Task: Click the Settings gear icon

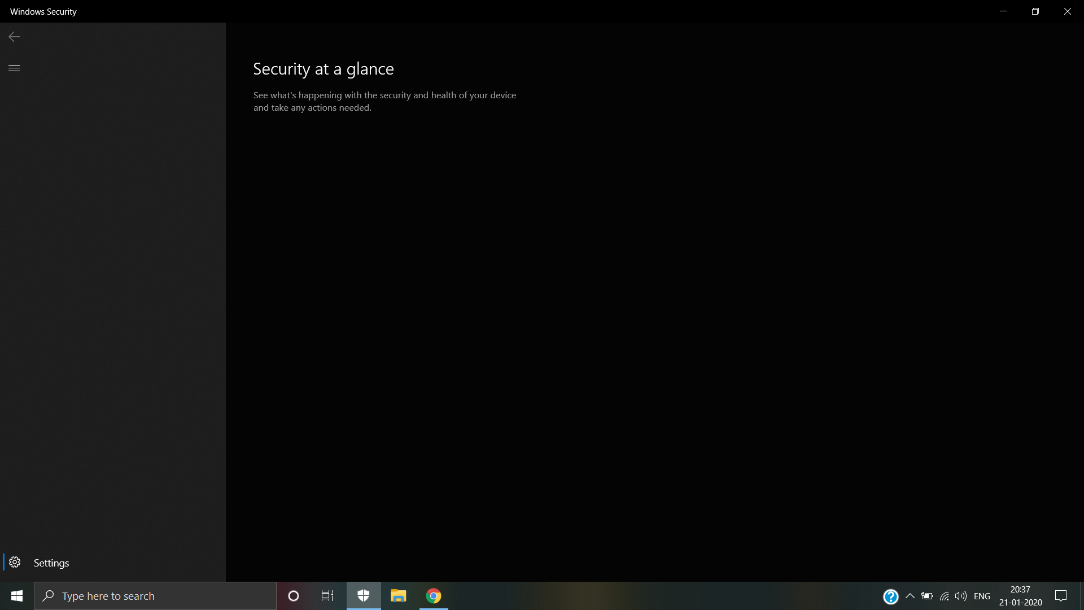Action: coord(15,563)
